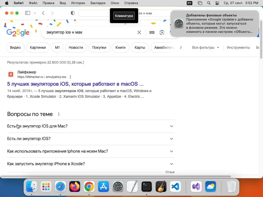This screenshot has width=263, height=197.
Task: Launch GarageBand from the Dock
Action: [161, 186]
